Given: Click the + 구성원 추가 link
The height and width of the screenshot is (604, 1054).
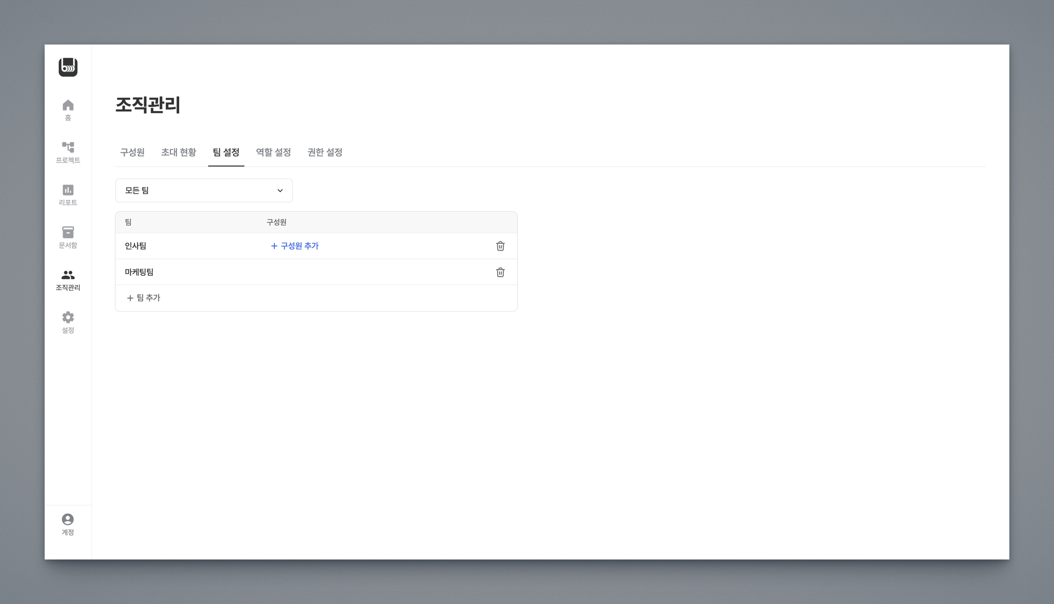Looking at the screenshot, I should (x=295, y=246).
